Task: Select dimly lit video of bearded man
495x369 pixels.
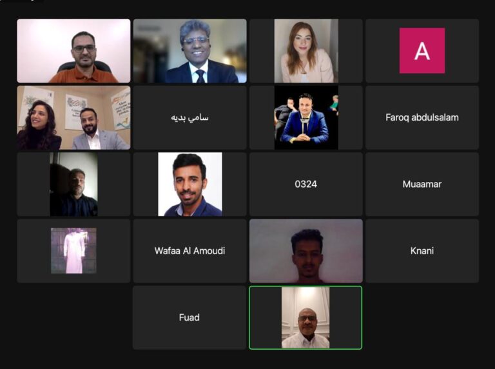Action: 73,184
